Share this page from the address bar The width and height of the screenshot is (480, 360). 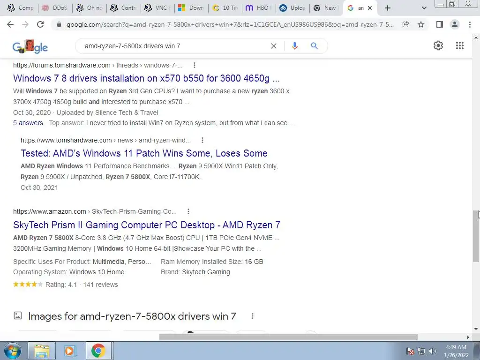tap(406, 24)
